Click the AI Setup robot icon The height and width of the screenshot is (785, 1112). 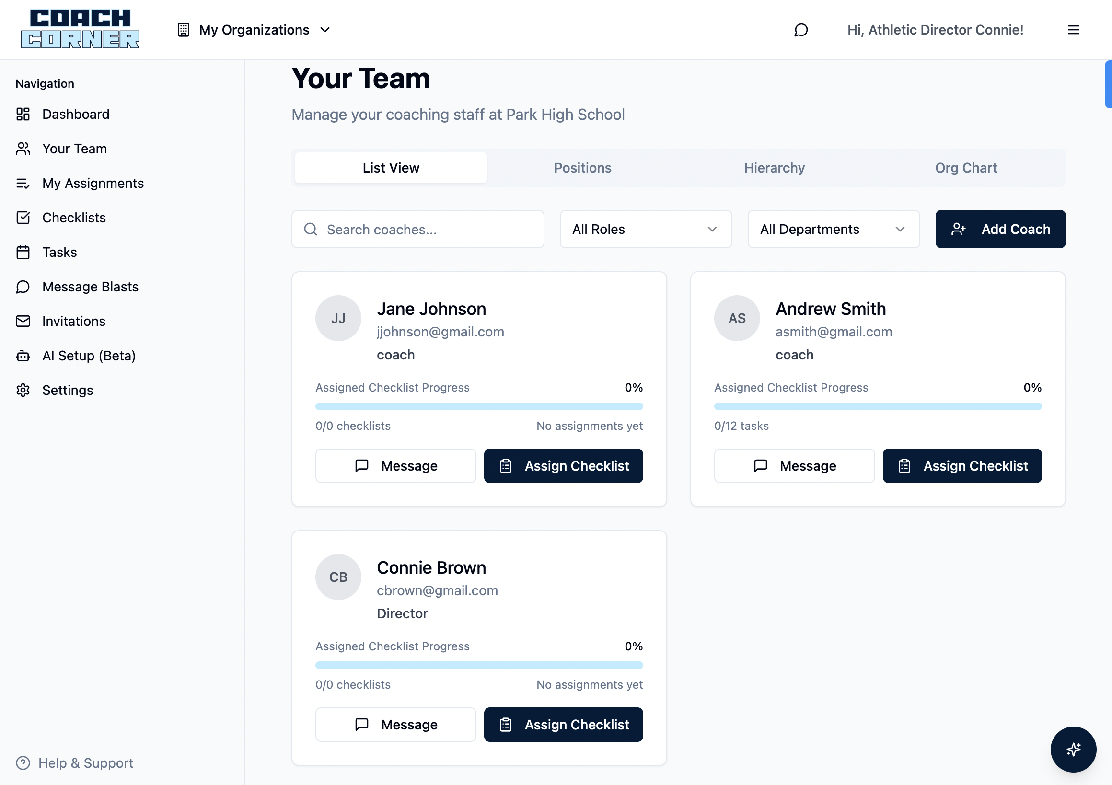pos(23,356)
